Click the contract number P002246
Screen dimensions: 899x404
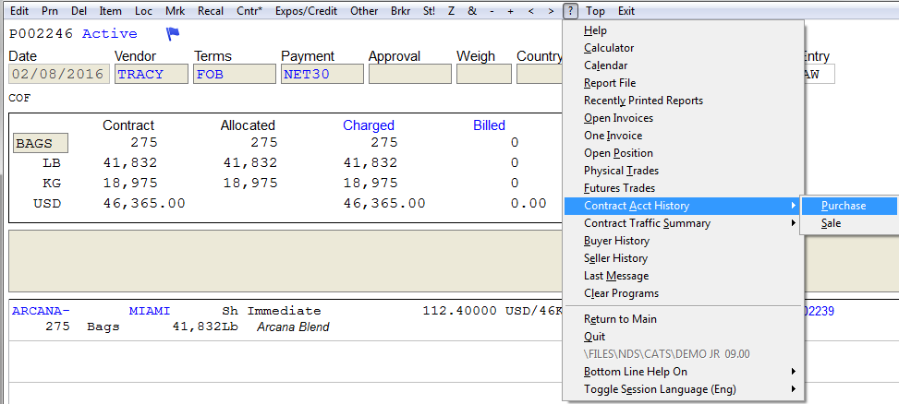pos(42,34)
